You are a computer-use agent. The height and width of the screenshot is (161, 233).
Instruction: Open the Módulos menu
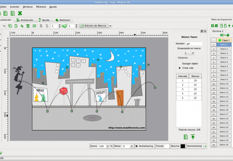41,7
